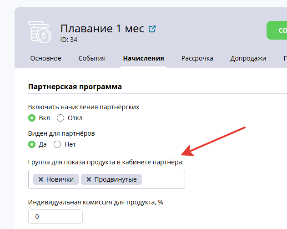The width and height of the screenshot is (287, 229).
Task: Focus the individual commission percent field
Action: tap(55, 217)
